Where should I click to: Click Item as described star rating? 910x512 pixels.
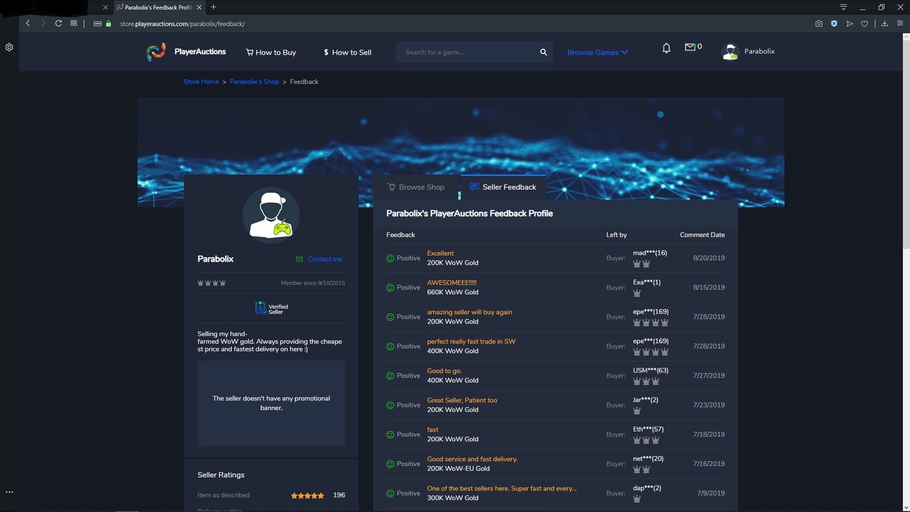point(308,495)
